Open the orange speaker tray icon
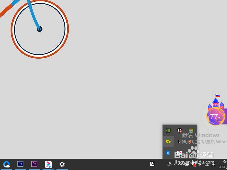This screenshot has width=227, height=170. click(x=190, y=142)
